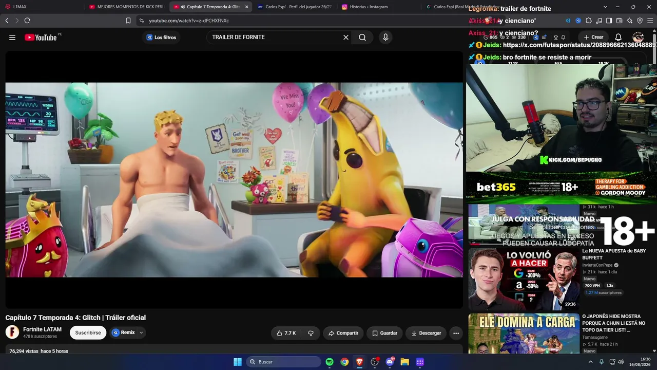This screenshot has width=657, height=370.
Task: Click the Windows taskbar Buscar search box
Action: 283,362
